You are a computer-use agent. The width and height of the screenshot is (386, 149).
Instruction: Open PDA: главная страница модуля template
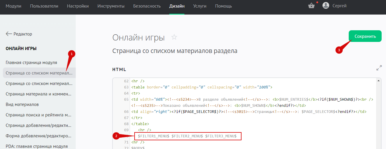pos(37,146)
